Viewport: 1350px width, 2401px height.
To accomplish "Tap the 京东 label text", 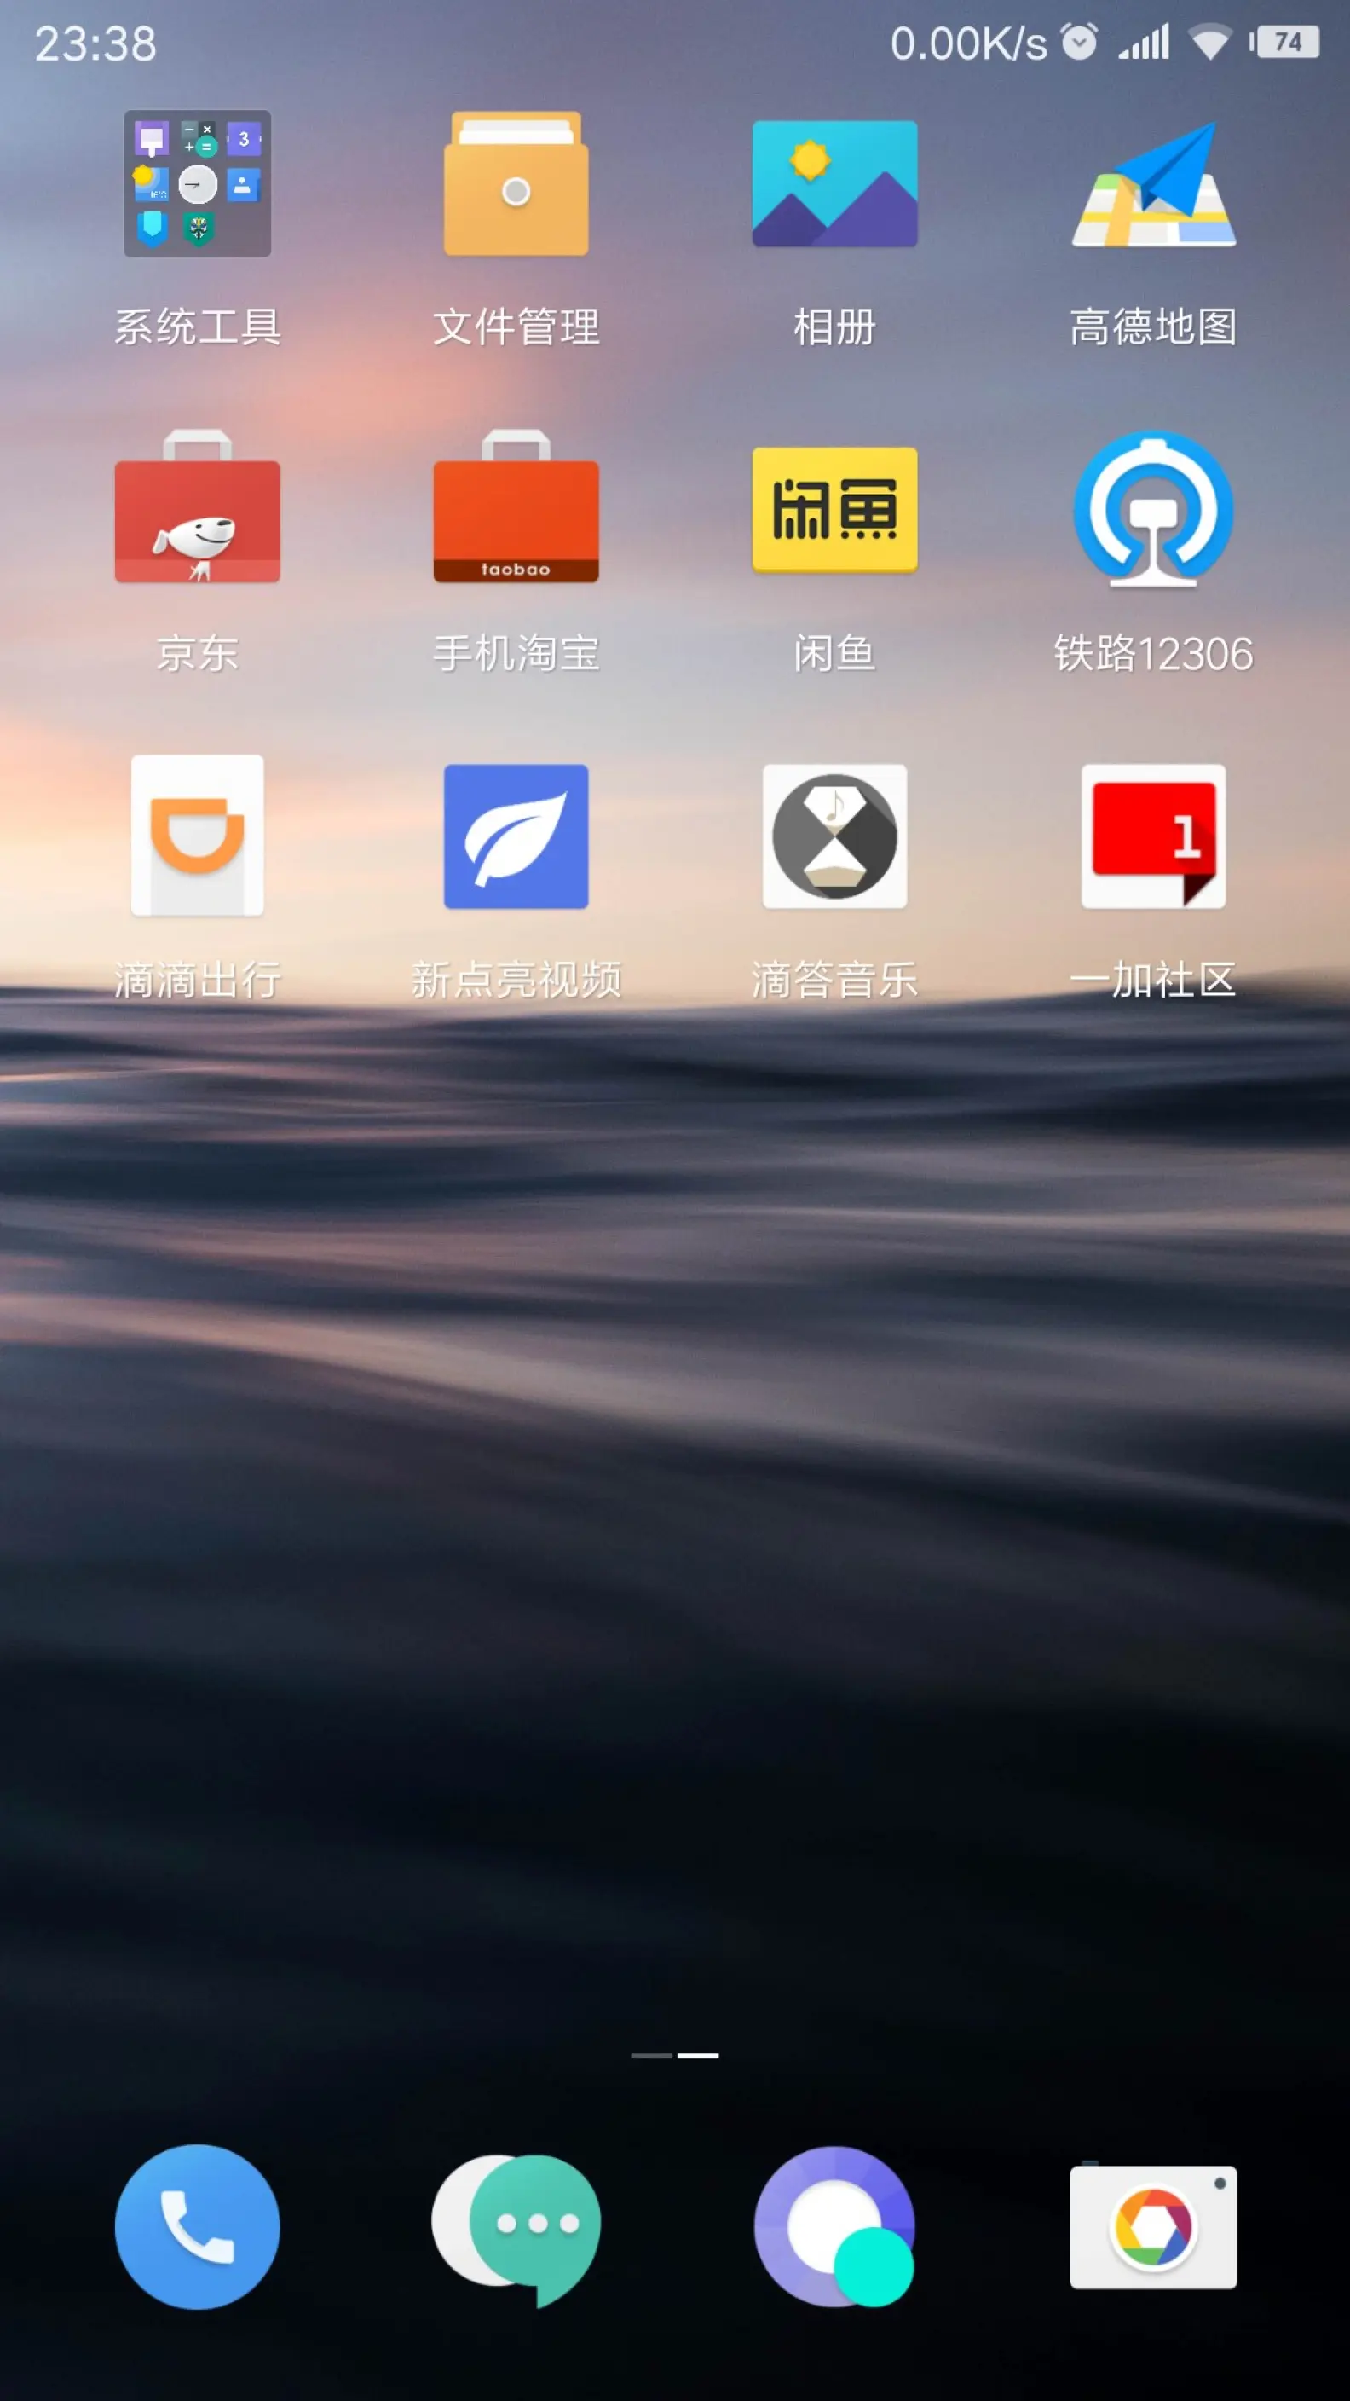I will (198, 653).
